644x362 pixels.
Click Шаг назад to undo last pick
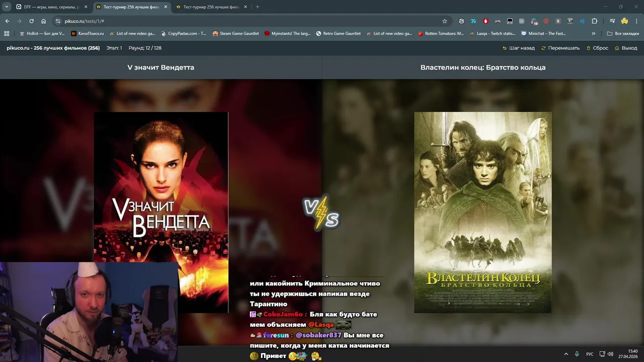coord(519,48)
